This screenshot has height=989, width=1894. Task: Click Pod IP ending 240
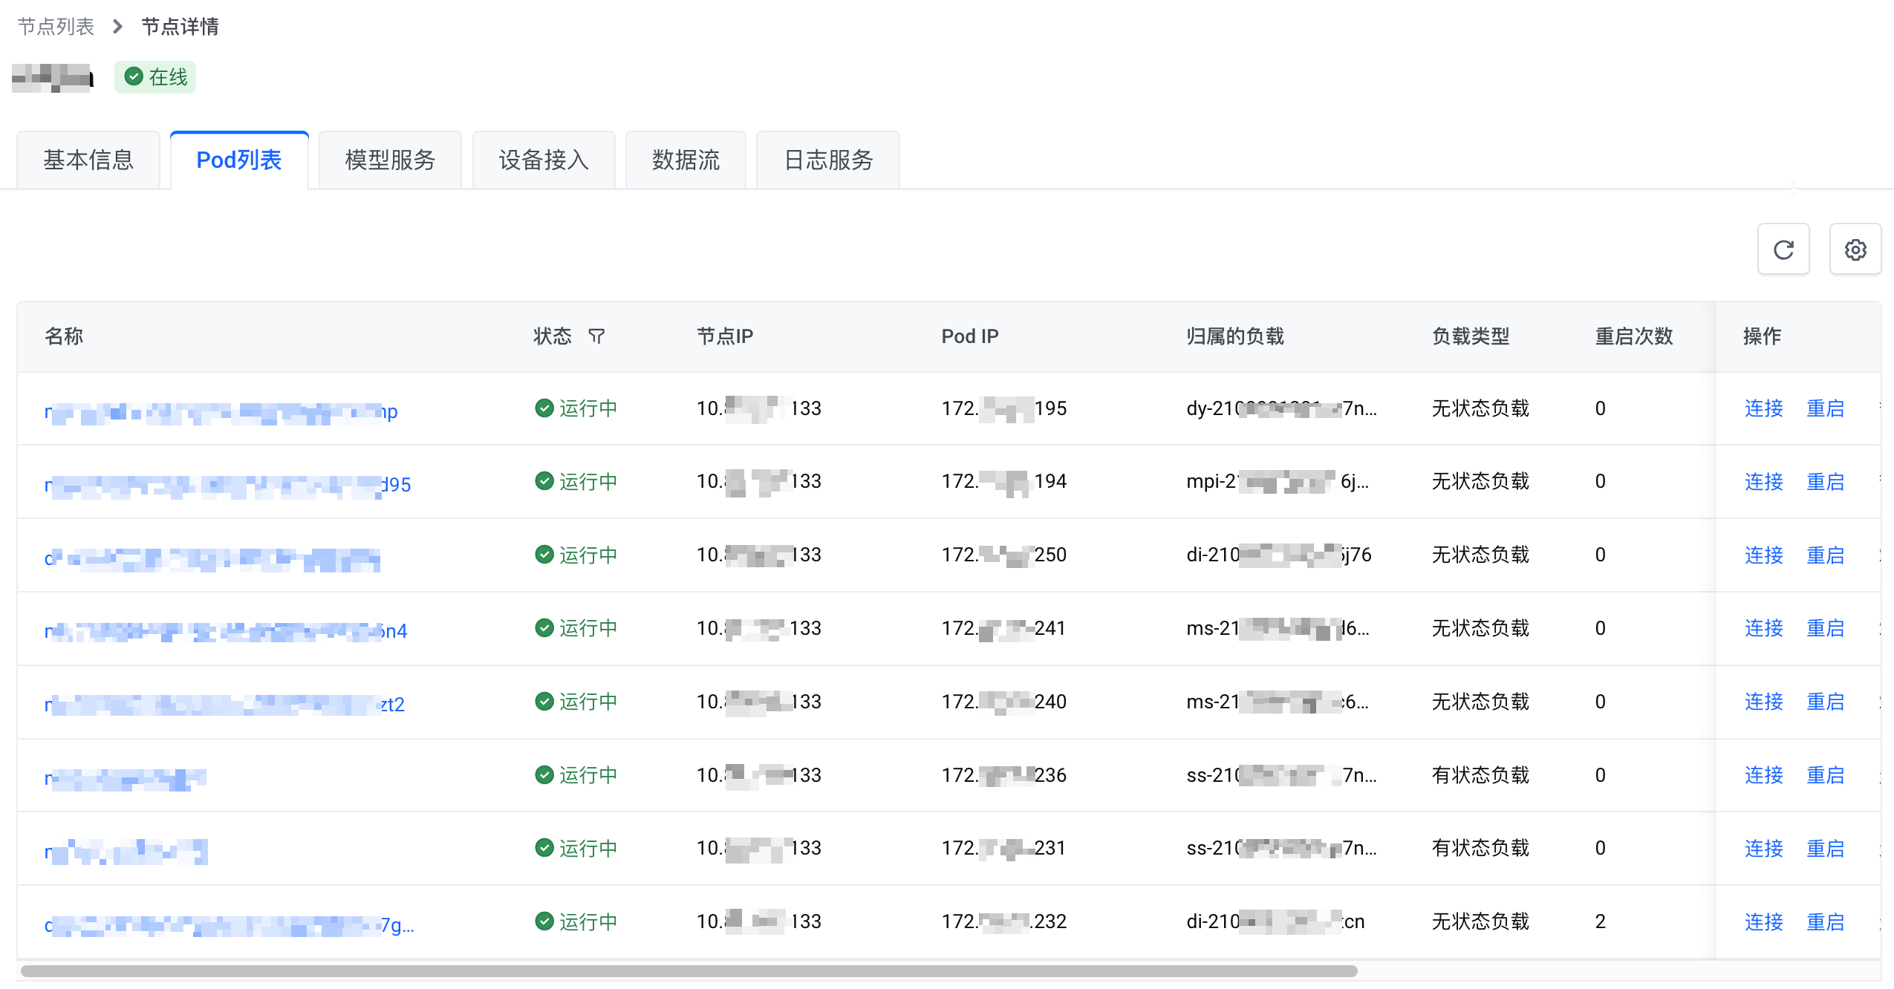pos(1003,702)
